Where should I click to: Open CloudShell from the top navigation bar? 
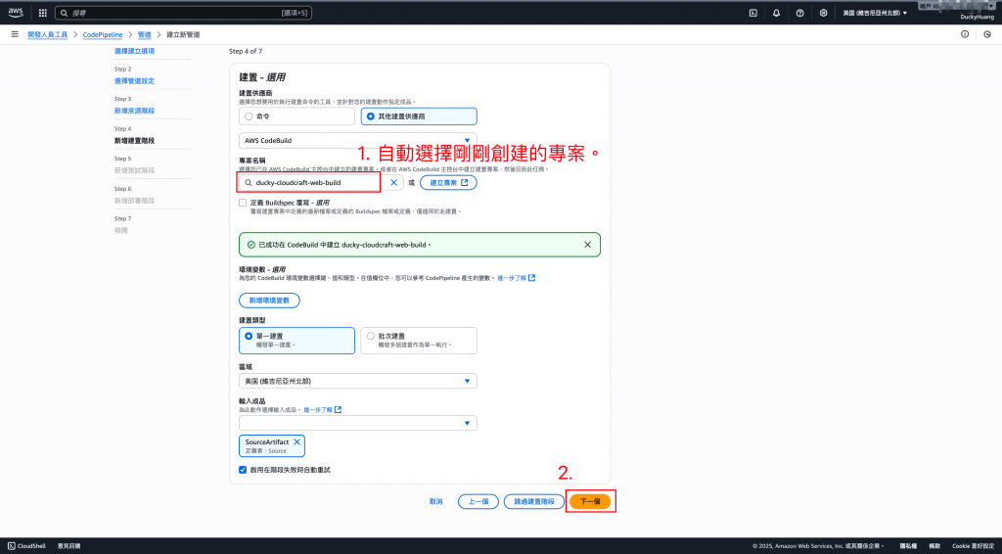click(753, 13)
